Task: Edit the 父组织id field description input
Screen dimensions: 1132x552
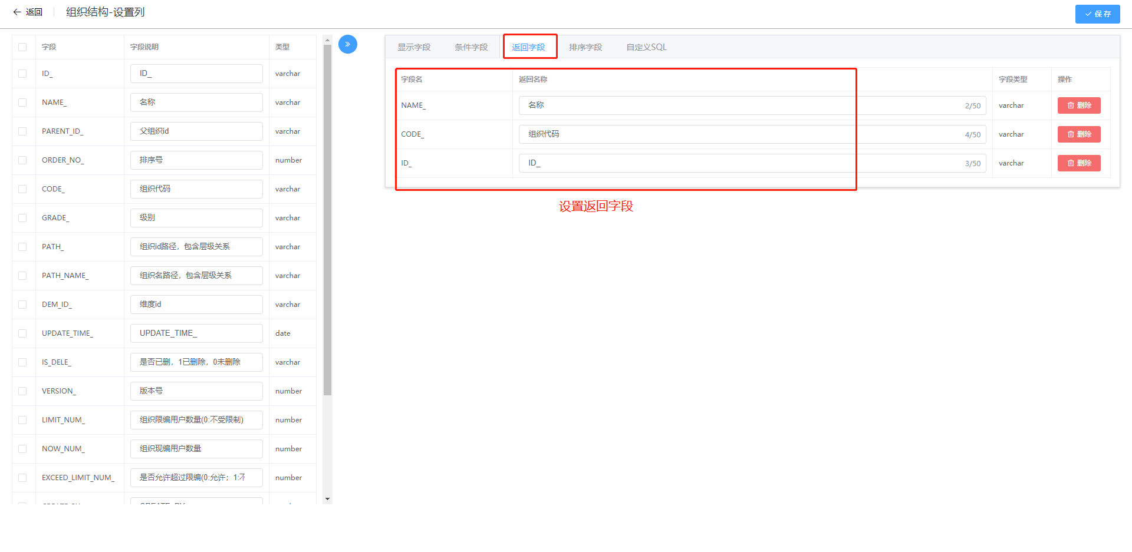Action: pyautogui.click(x=196, y=131)
